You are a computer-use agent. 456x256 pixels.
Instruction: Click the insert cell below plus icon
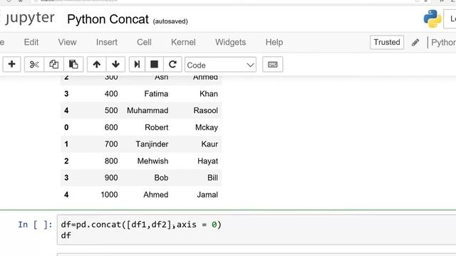(11, 64)
